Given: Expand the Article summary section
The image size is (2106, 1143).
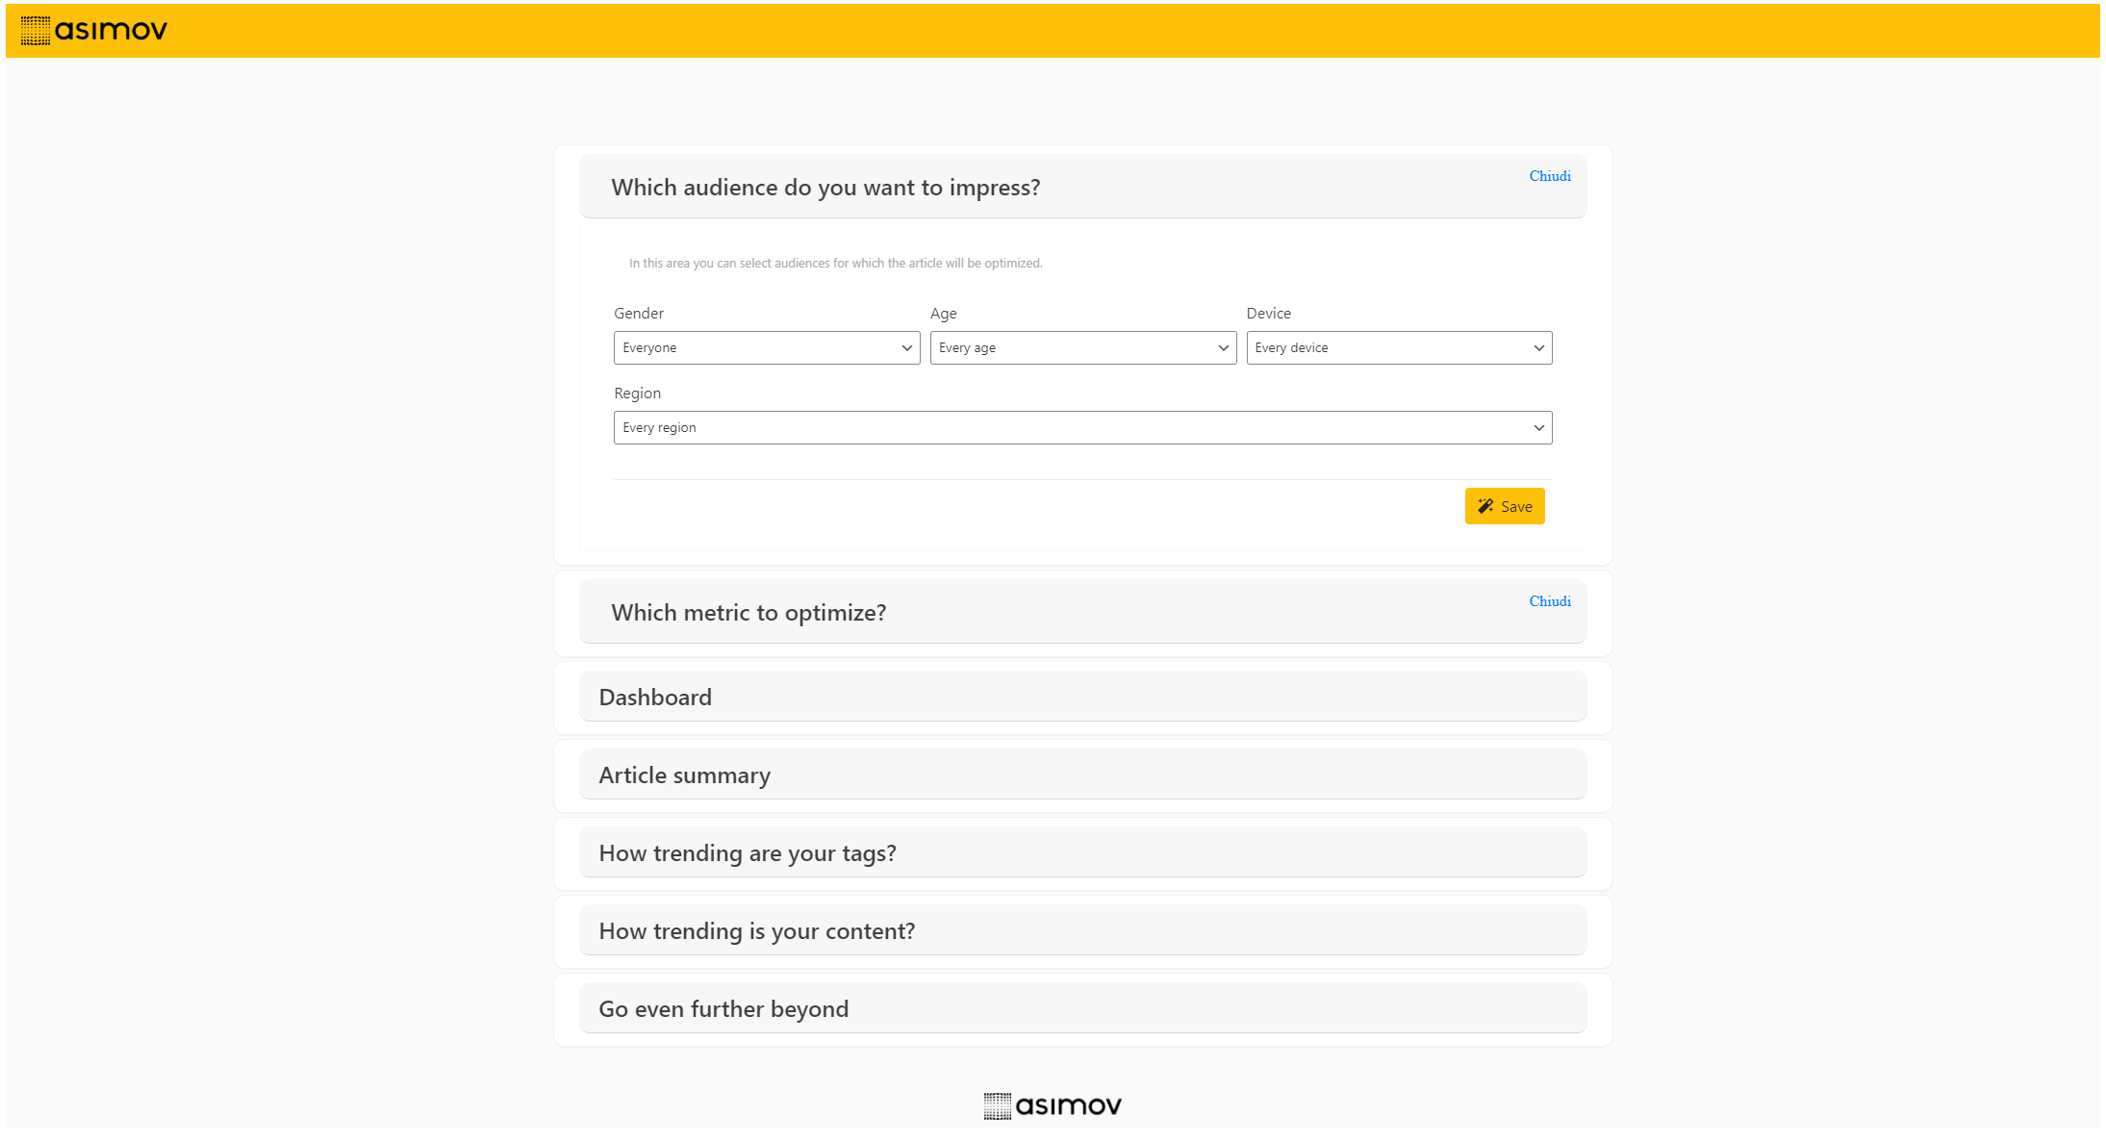Looking at the screenshot, I should (x=1082, y=775).
